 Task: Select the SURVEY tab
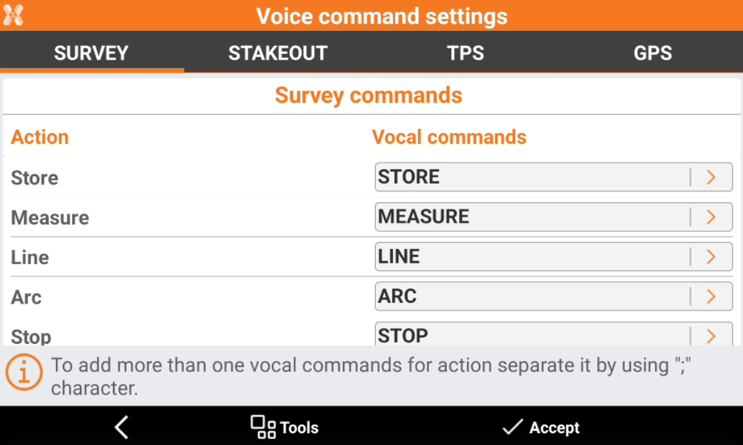pyautogui.click(x=91, y=53)
